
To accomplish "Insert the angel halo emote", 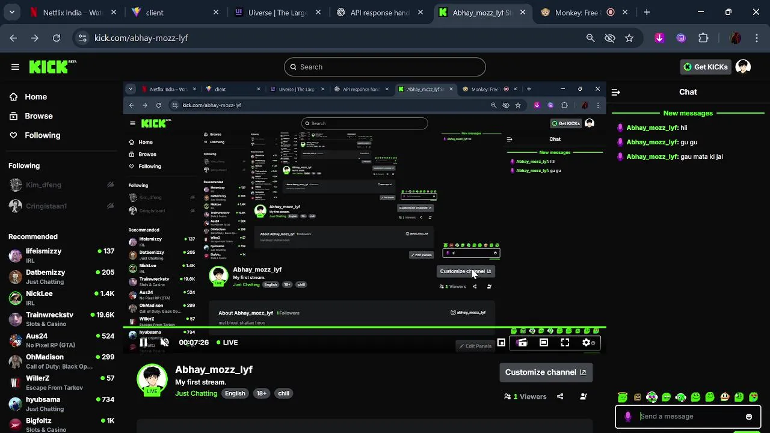I will tap(623, 397).
